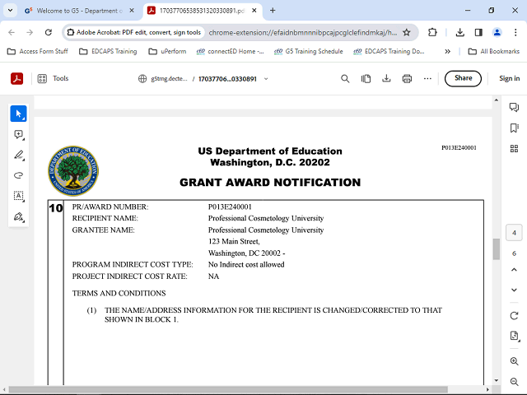Pick the highlighter pen tool
This screenshot has width=527, height=395.
point(18,155)
